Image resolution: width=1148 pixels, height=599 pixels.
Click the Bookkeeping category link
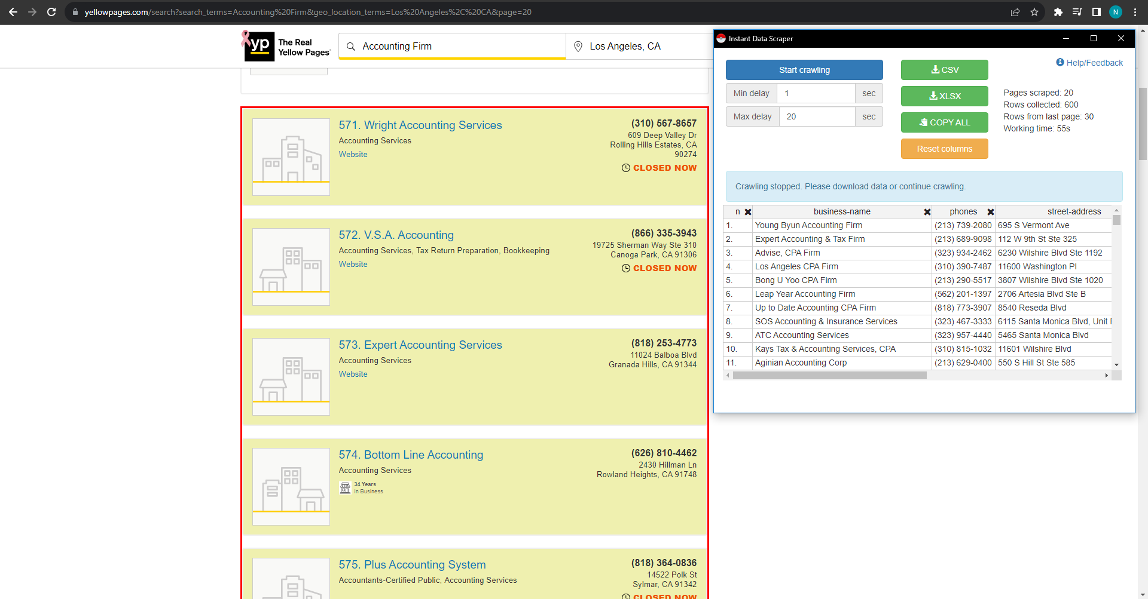pos(526,251)
